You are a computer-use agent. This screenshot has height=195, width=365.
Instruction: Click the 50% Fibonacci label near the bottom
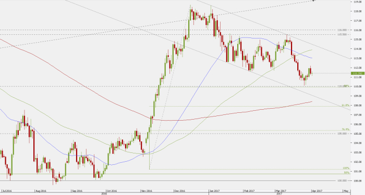click(x=347, y=173)
